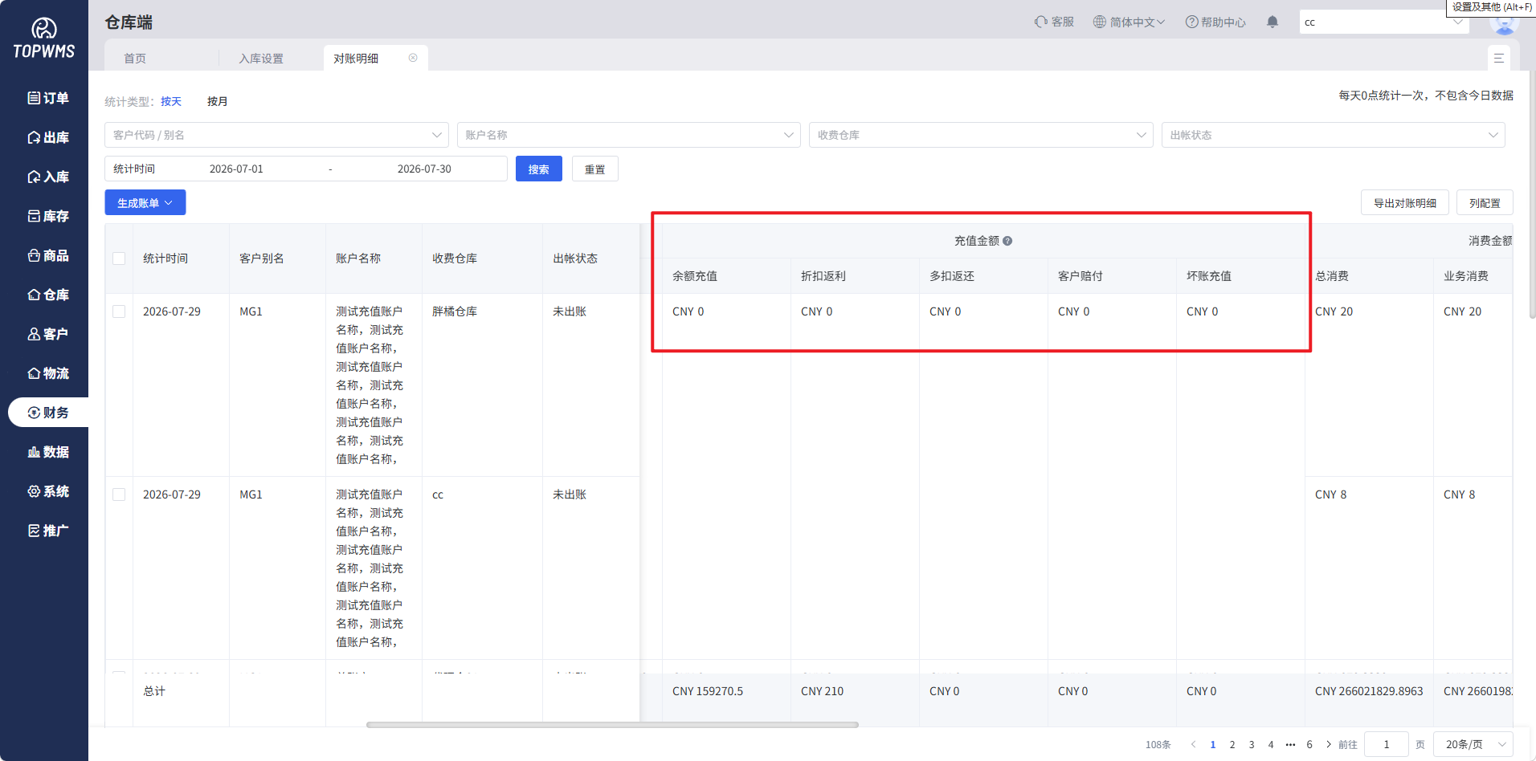
Task: Go to page 2
Action: [x=1232, y=744]
